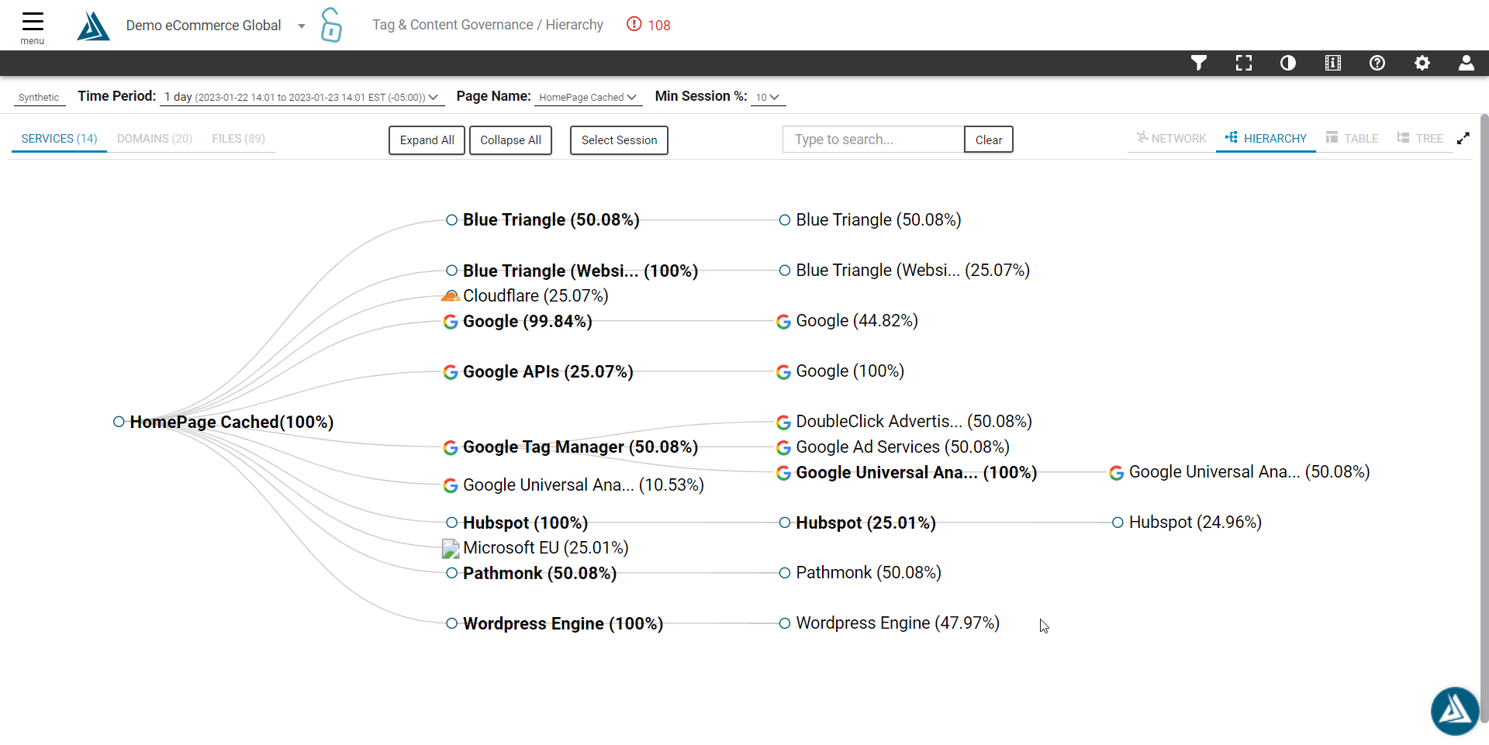Open the Min Session % dropdown
The width and height of the screenshot is (1489, 745).
[x=768, y=97]
